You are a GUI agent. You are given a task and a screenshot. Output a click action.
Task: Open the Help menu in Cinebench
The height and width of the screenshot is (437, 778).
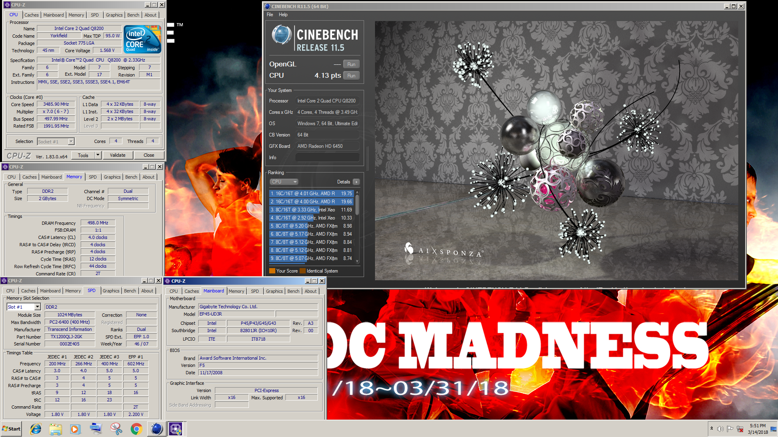[283, 15]
